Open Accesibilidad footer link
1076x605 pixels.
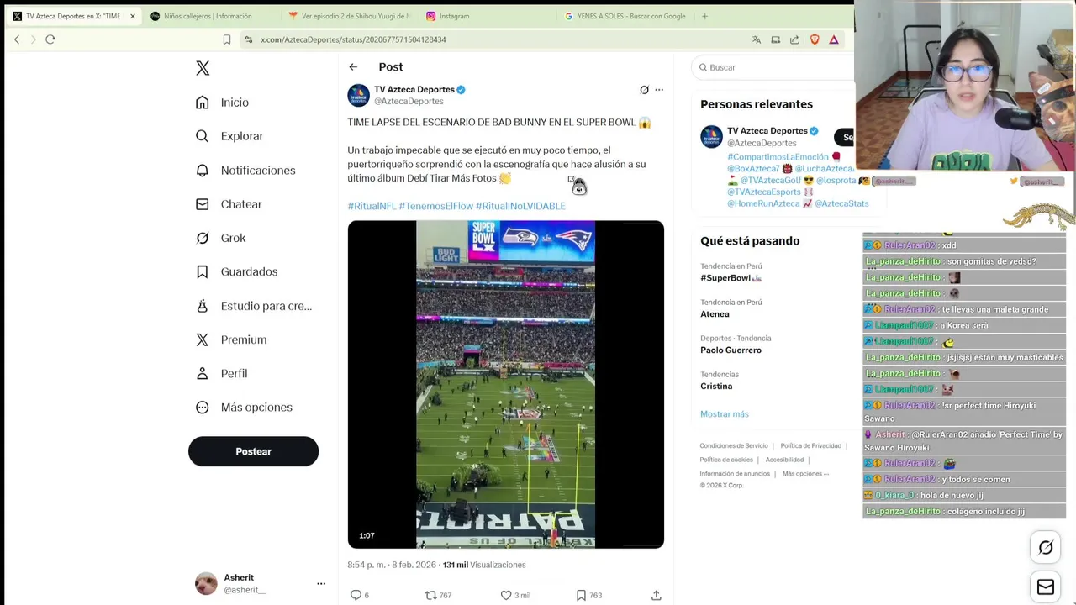pos(784,460)
